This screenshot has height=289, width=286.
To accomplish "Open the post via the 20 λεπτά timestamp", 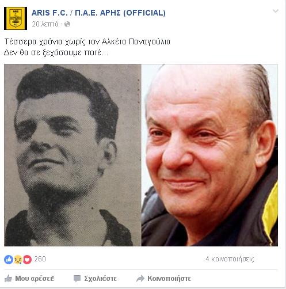I will click(x=45, y=24).
